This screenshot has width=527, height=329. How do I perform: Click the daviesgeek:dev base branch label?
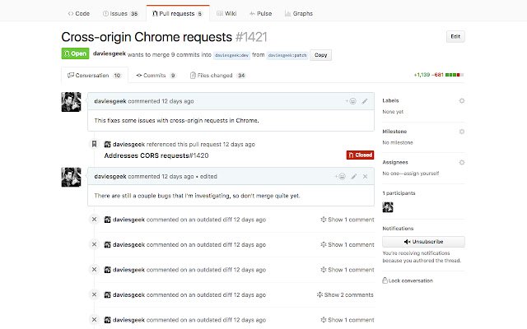click(231, 55)
